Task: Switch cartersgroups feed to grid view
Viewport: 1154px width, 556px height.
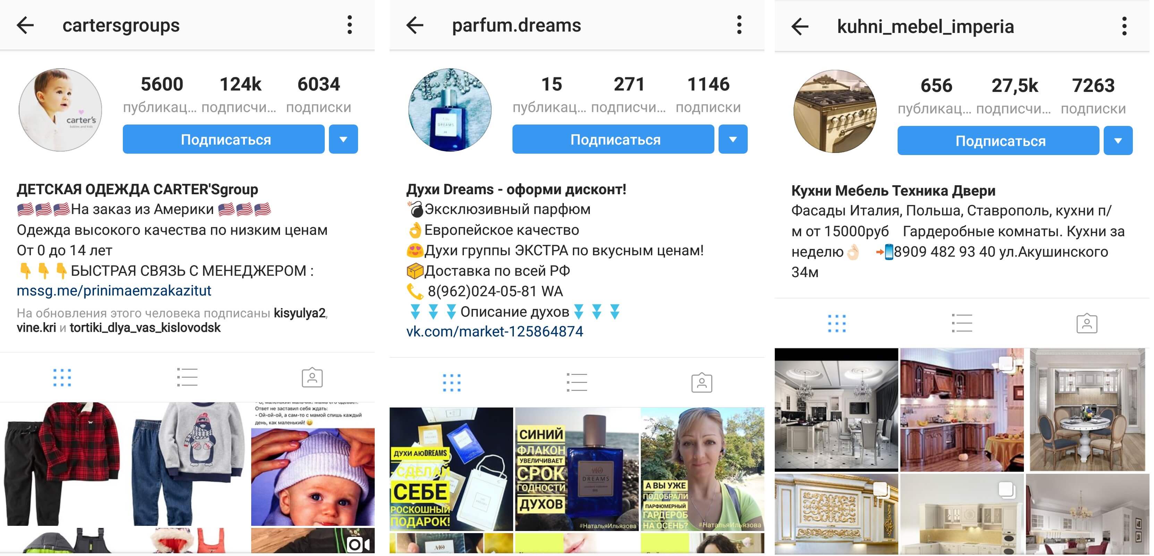Action: [62, 377]
